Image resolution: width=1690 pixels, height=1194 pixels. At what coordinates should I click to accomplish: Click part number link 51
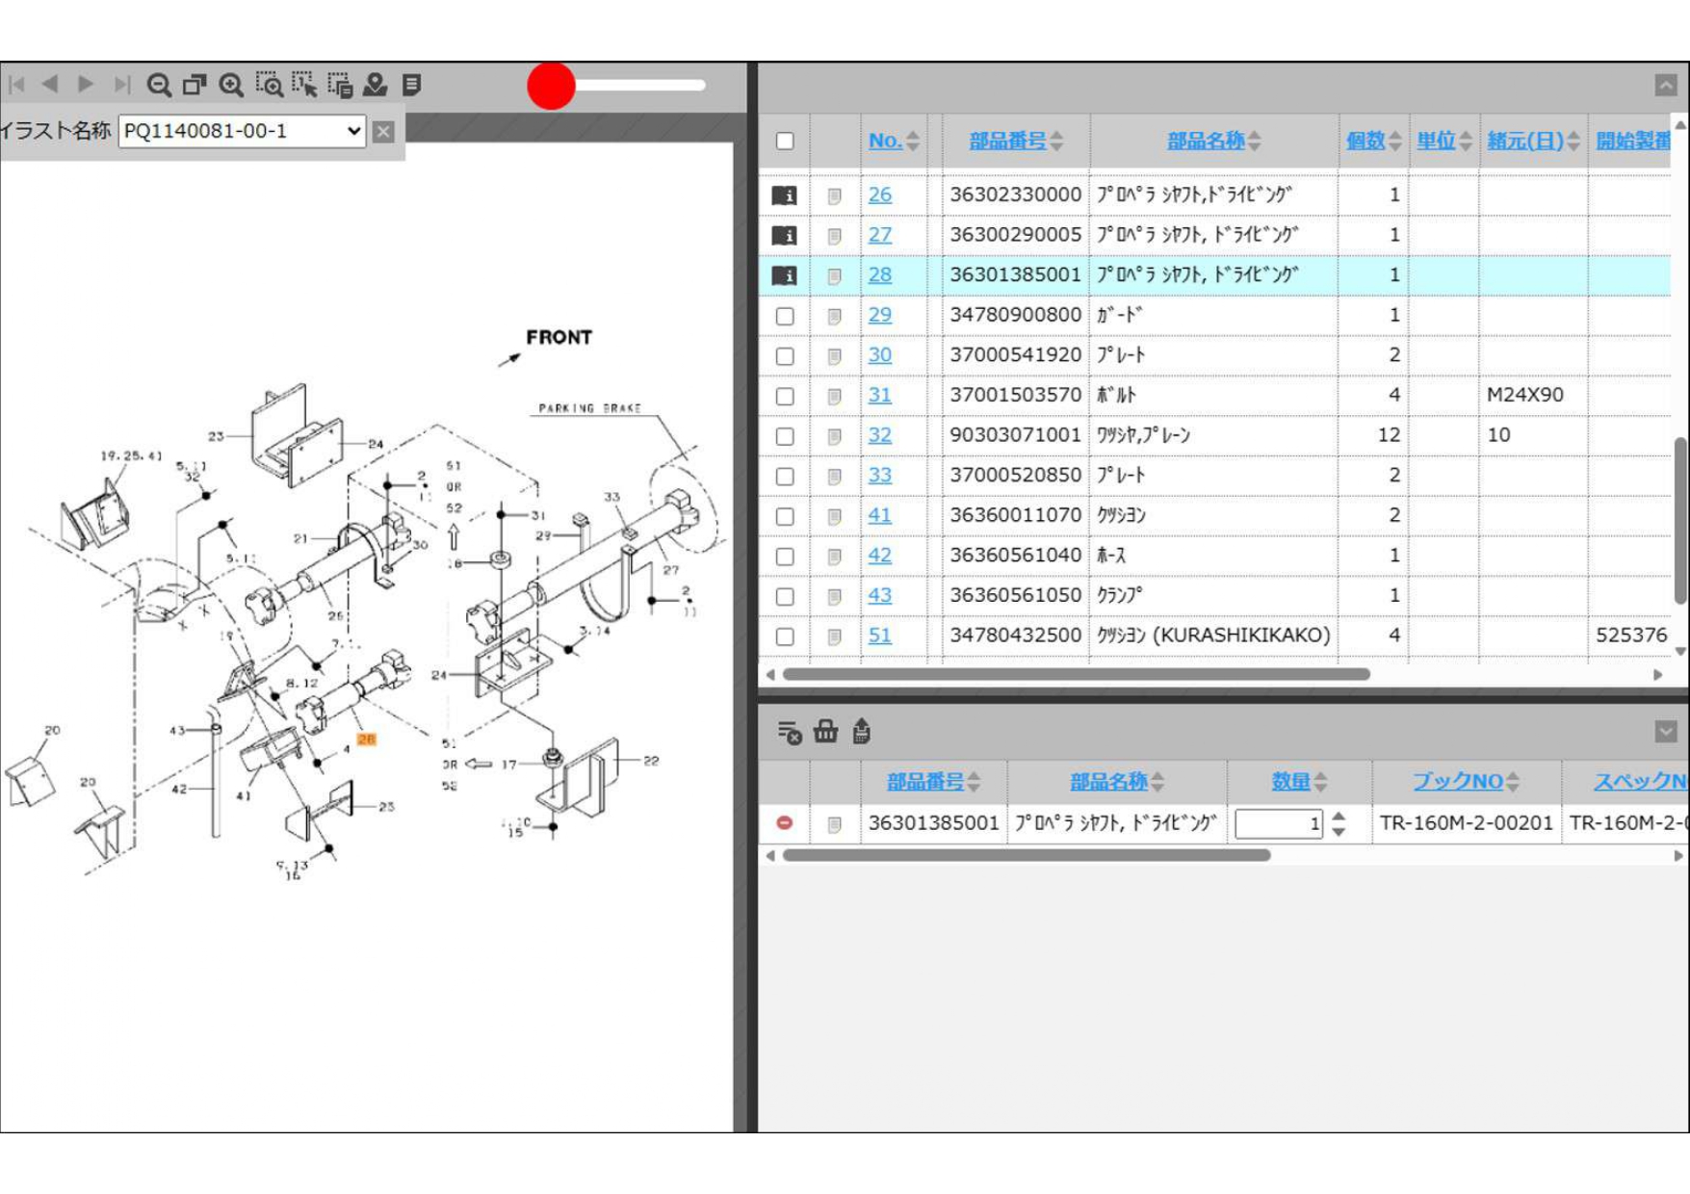pos(879,636)
